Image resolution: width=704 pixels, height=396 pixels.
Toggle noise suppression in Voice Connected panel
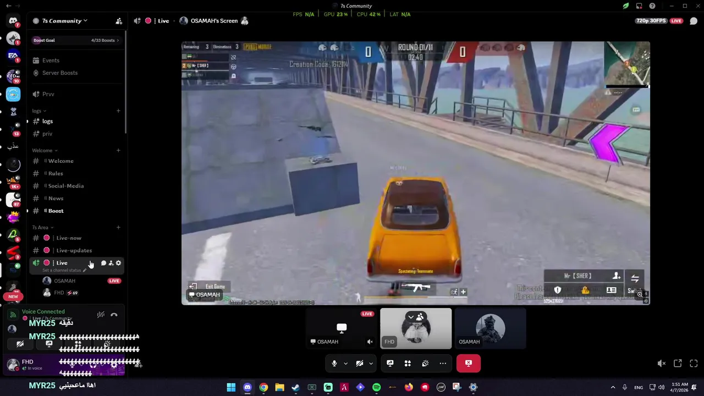(101, 315)
